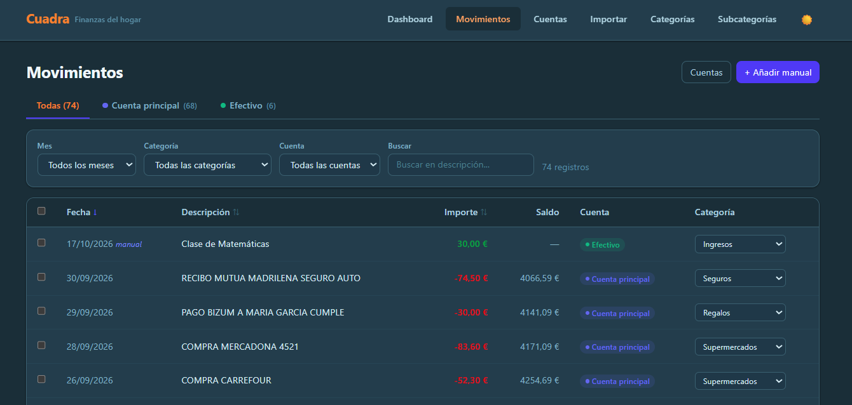
Task: Check the COMPRA CARREFOUR row checkbox
Action: [x=41, y=379]
